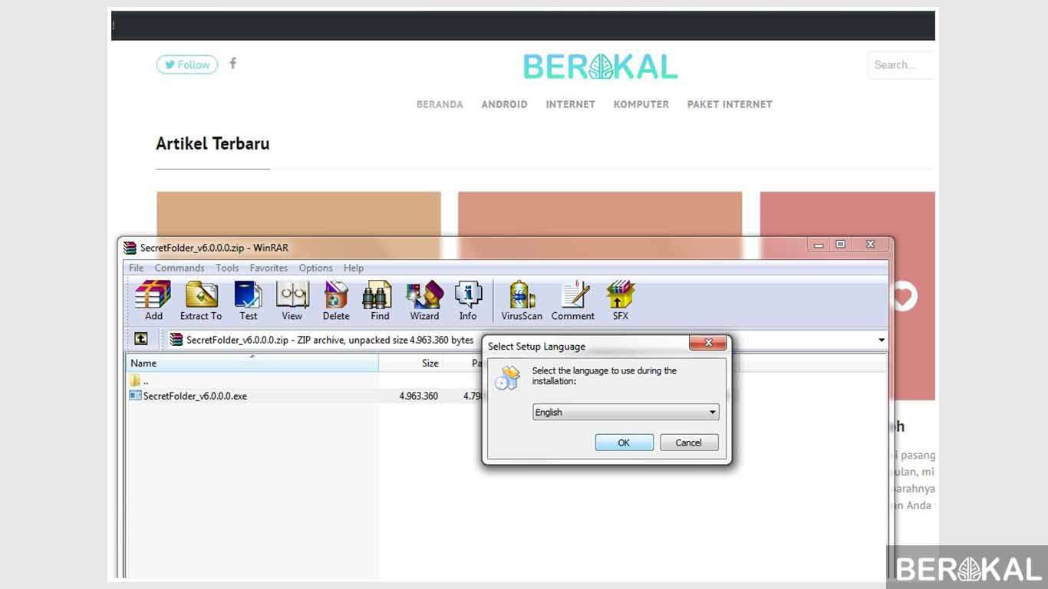Click the Facebook icon on Berakal header
Viewport: 1048px width, 589px height.
[x=233, y=64]
